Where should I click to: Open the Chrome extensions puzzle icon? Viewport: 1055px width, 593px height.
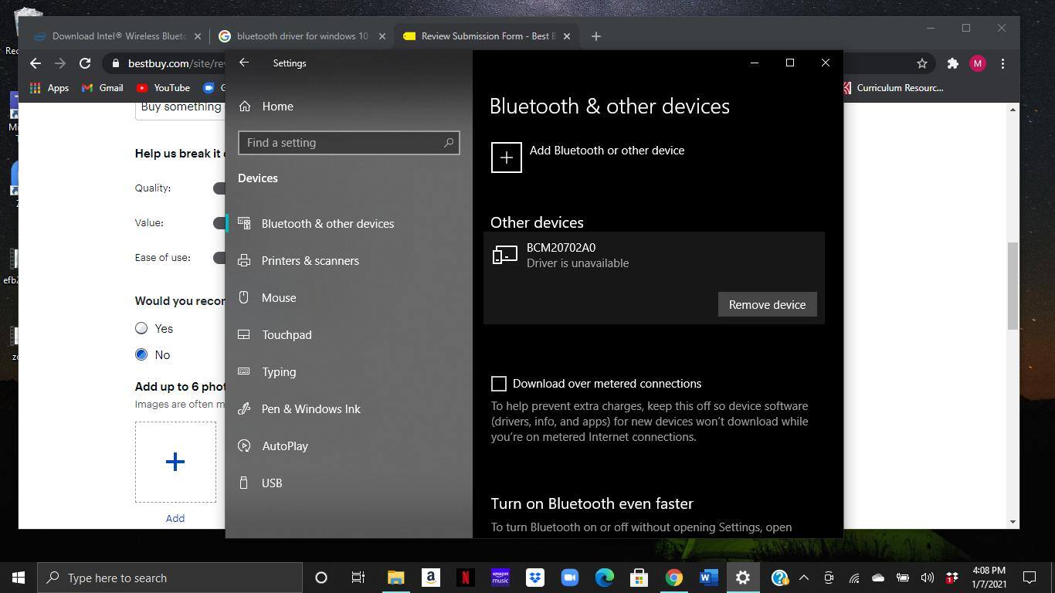(952, 63)
